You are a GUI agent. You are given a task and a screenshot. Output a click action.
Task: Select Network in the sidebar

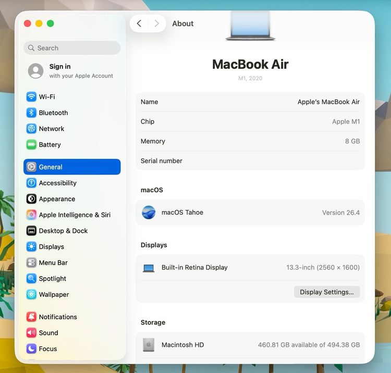click(72, 129)
